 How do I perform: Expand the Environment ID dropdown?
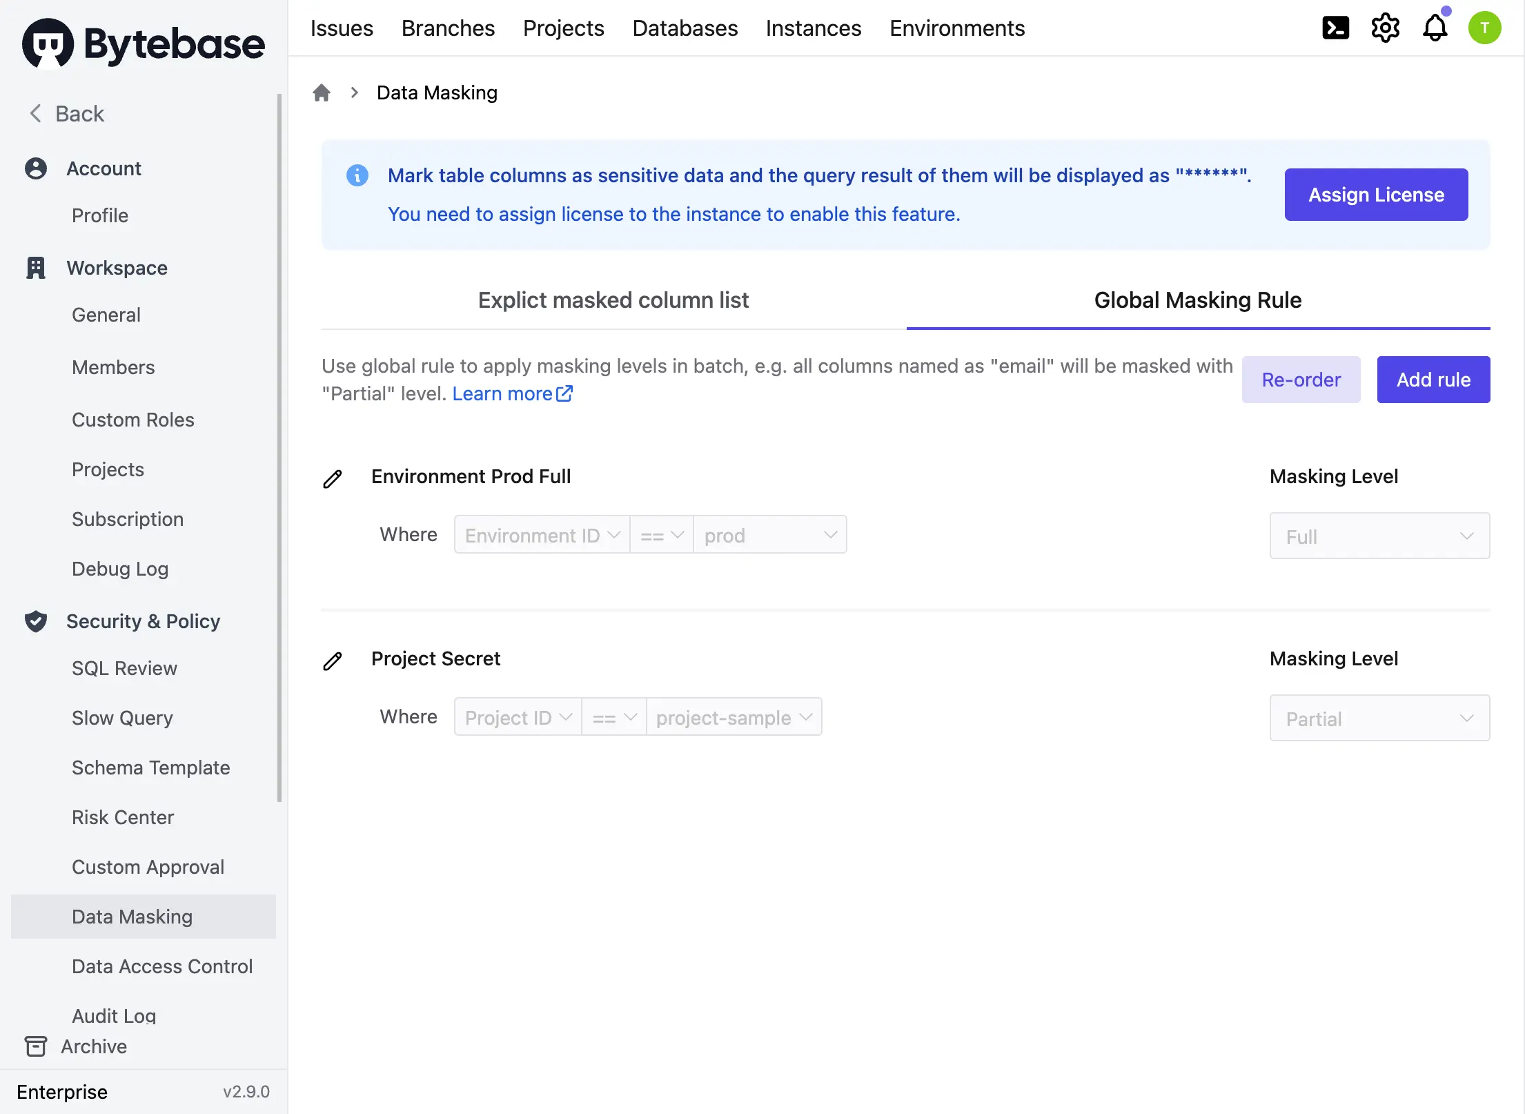point(542,535)
